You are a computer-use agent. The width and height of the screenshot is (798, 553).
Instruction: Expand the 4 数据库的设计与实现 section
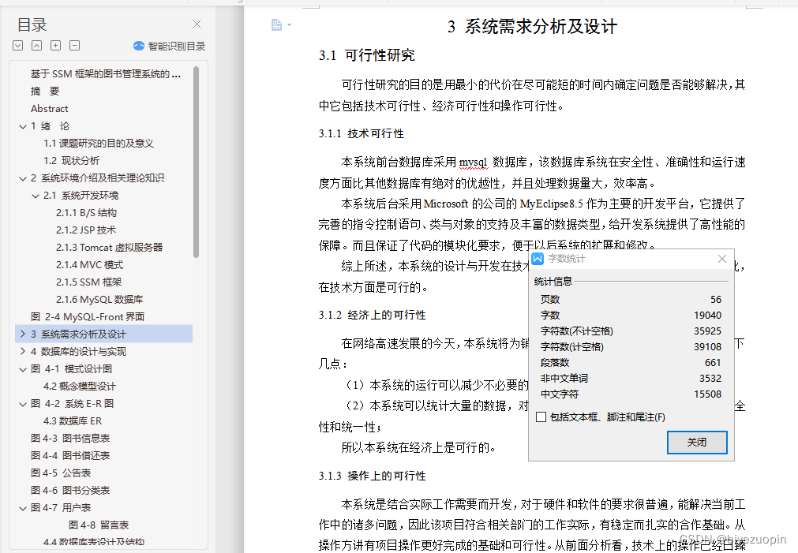pos(22,351)
